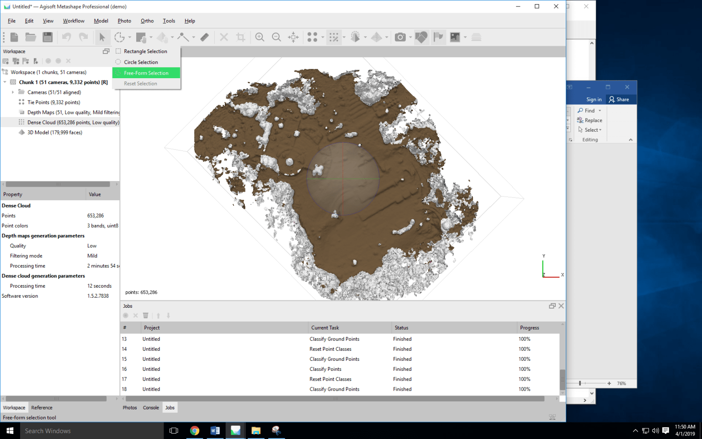Select the Navigation arrow tool
Image resolution: width=702 pixels, height=439 pixels.
[102, 37]
